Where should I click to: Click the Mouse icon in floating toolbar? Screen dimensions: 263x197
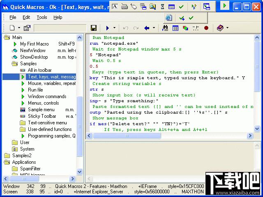coord(134,7)
